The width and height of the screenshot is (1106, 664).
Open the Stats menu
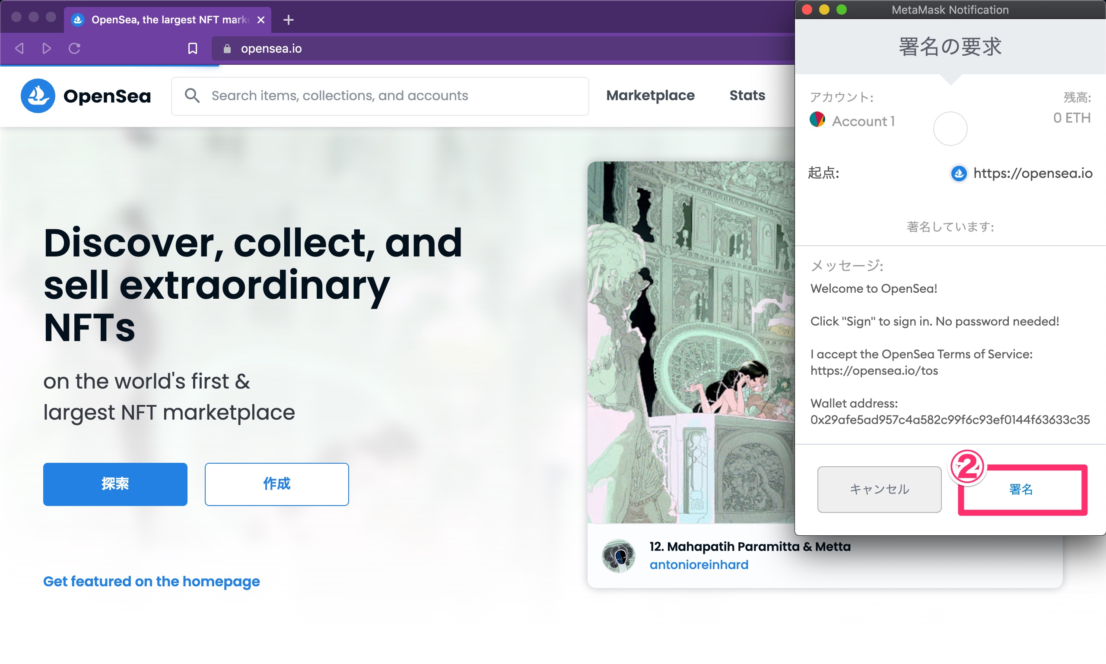747,95
